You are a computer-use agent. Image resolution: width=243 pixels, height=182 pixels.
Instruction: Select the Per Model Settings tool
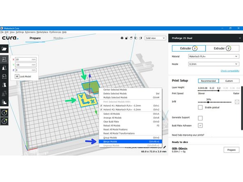[x=4, y=93]
